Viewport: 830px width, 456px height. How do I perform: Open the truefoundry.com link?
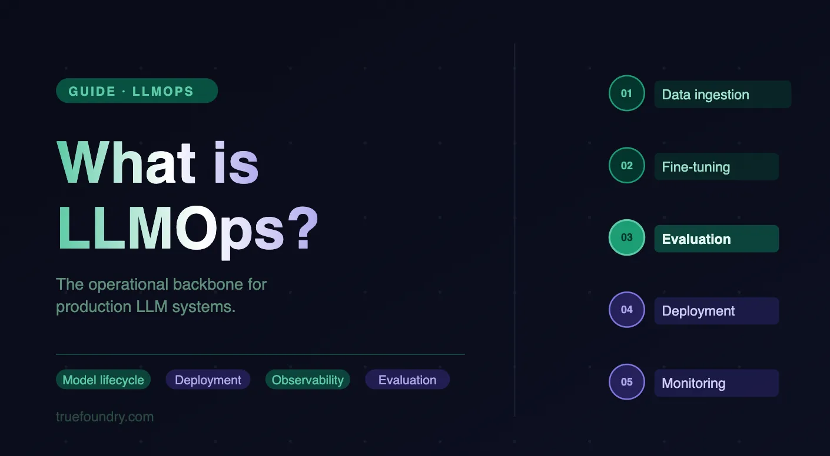[x=105, y=417]
